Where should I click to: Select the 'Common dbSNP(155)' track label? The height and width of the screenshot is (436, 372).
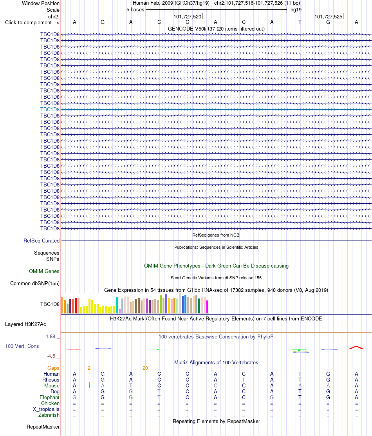[x=35, y=284]
